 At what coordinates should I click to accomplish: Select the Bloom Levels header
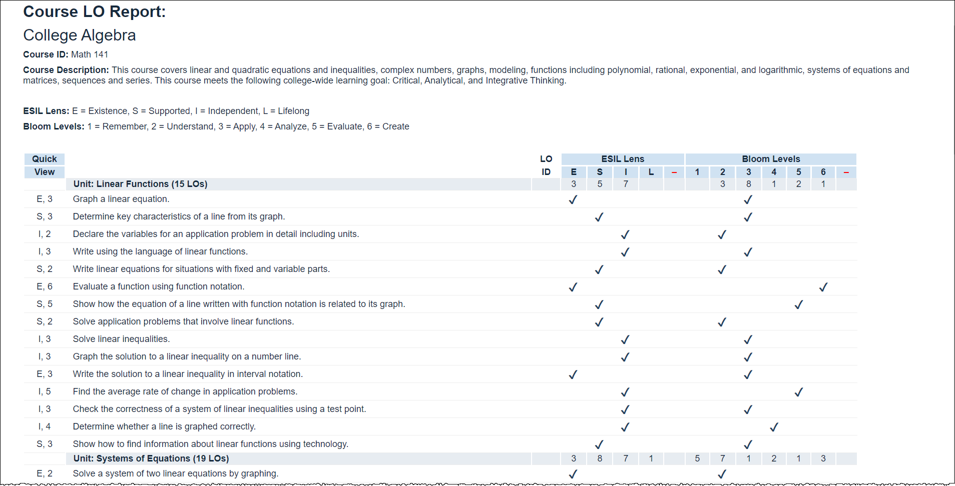pos(770,159)
